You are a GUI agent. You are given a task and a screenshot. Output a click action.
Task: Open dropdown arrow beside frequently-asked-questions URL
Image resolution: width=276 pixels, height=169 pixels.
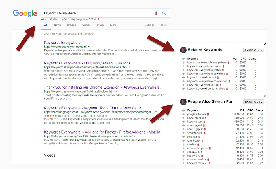129,67
